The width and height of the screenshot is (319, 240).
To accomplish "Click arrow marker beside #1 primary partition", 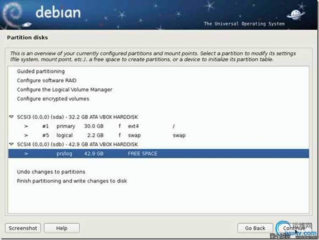I will (26, 126).
